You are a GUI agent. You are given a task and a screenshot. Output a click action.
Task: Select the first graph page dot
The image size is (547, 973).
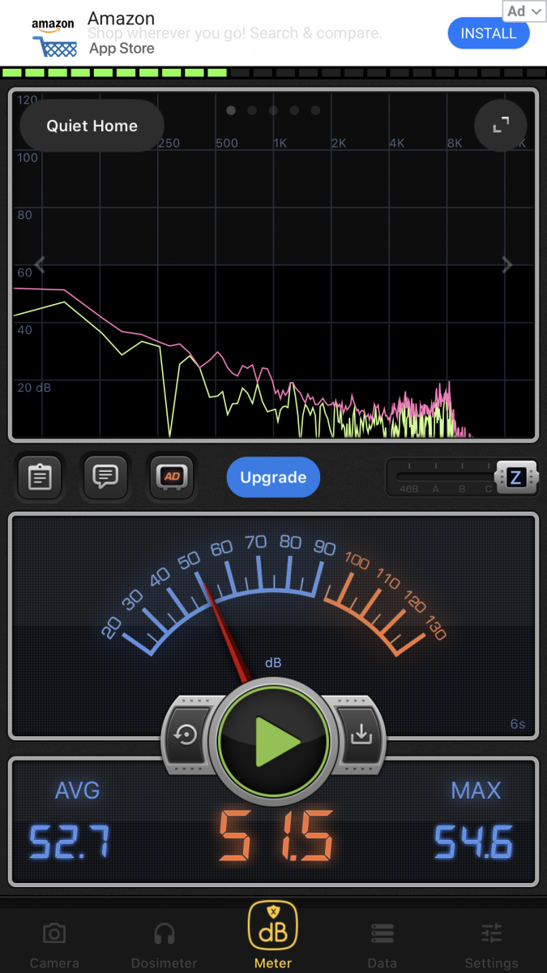231,110
